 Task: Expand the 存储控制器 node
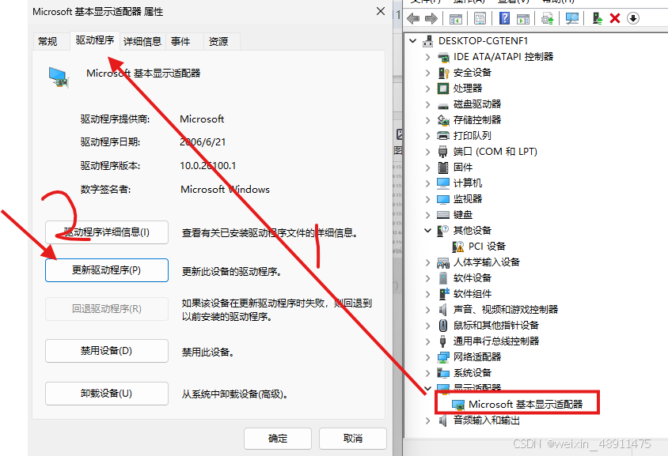[427, 120]
